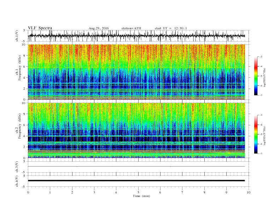Click time axis tick label "6"
The width and height of the screenshot is (280, 216).
tap(160, 192)
